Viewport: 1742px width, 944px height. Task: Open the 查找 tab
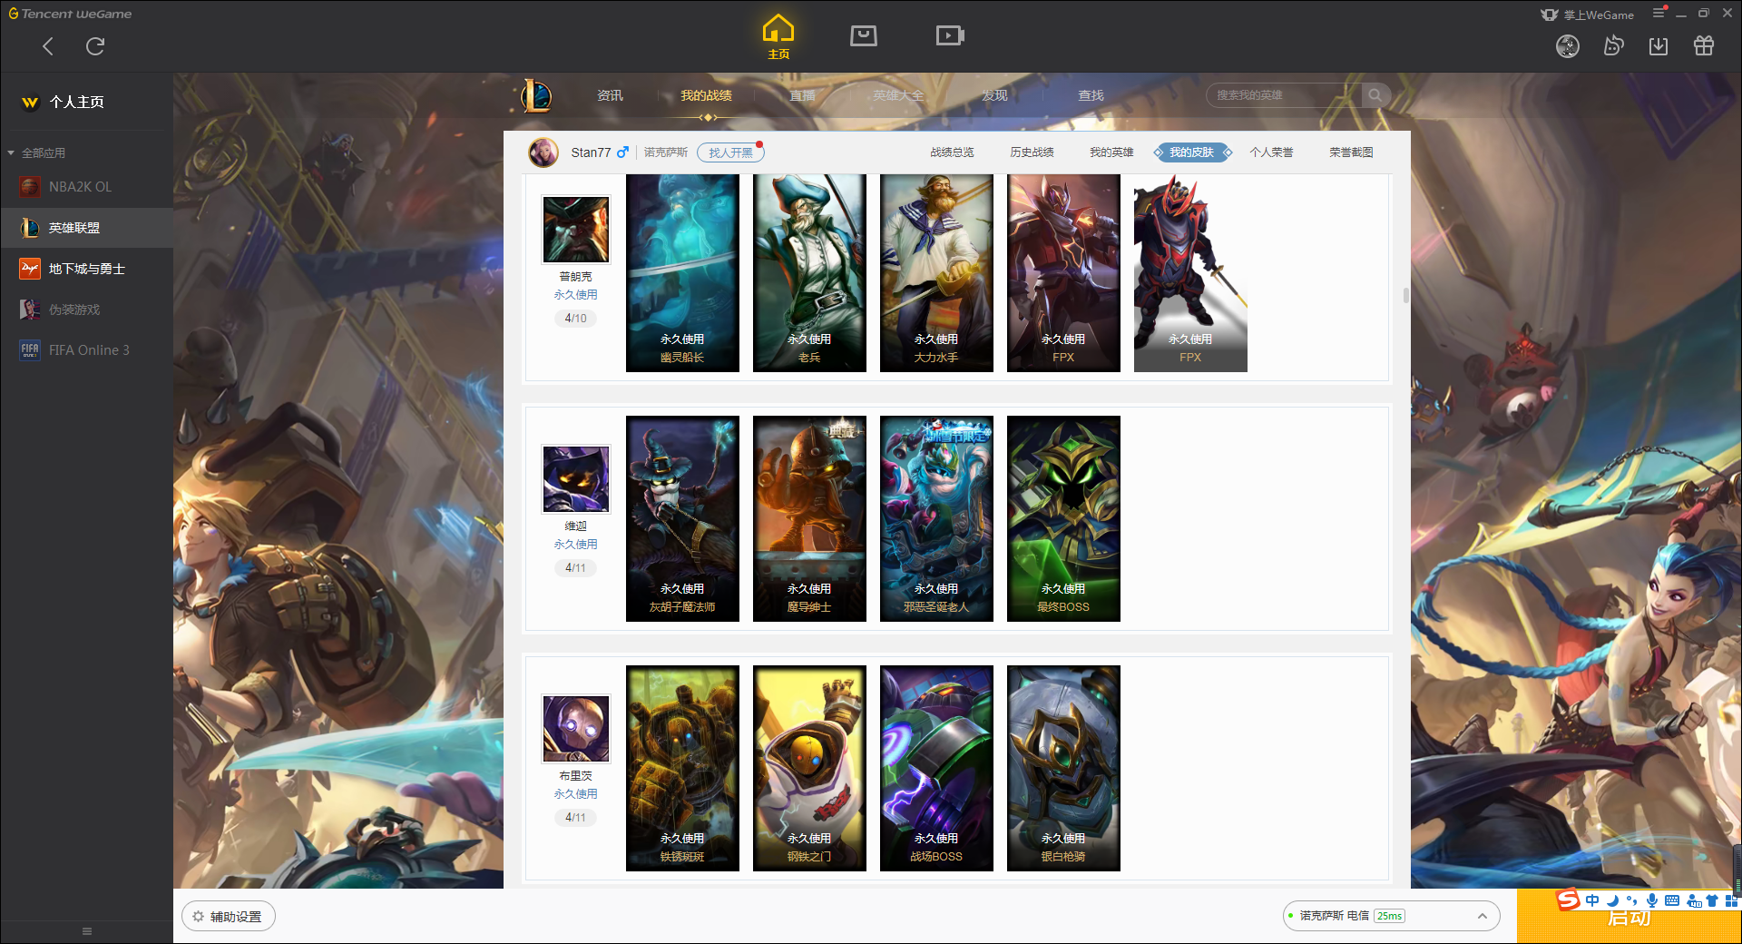coord(1091,95)
